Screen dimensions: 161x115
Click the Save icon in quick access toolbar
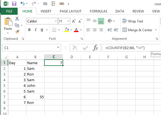tap(14, 4)
